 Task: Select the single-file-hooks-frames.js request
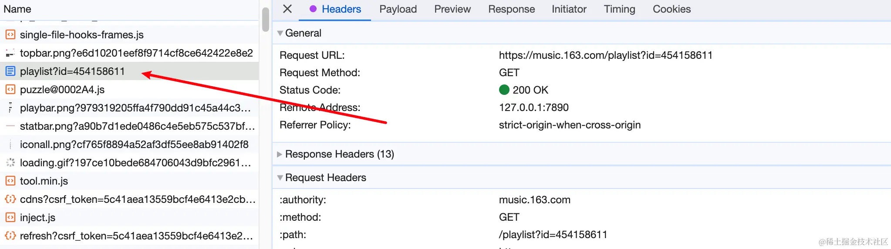(x=130, y=35)
